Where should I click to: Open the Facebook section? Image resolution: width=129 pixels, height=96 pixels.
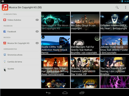[20, 32]
